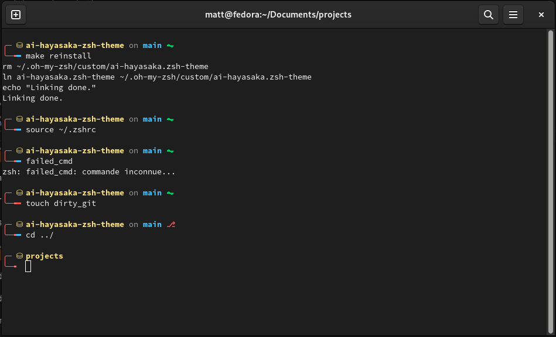The height and width of the screenshot is (337, 556).
Task: Click the 'touch dirty_git' command text
Action: point(61,204)
